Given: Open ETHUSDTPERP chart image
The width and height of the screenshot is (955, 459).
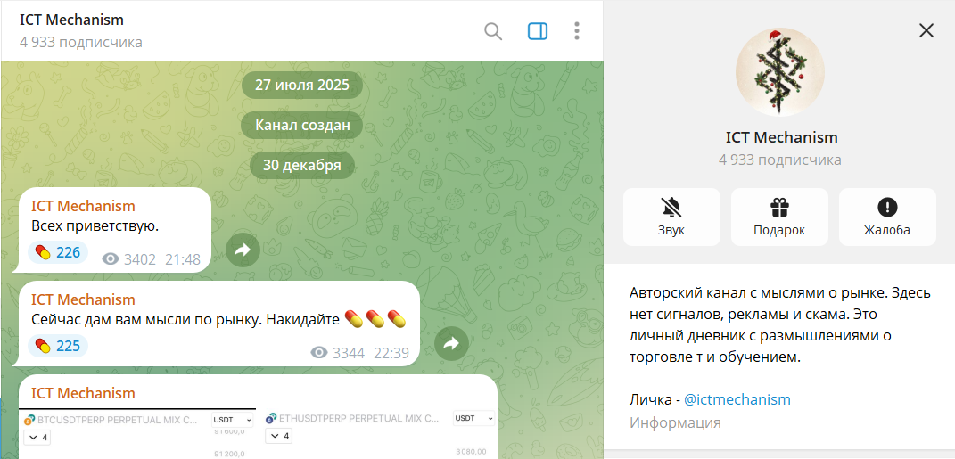Looking at the screenshot, I should tap(377, 433).
